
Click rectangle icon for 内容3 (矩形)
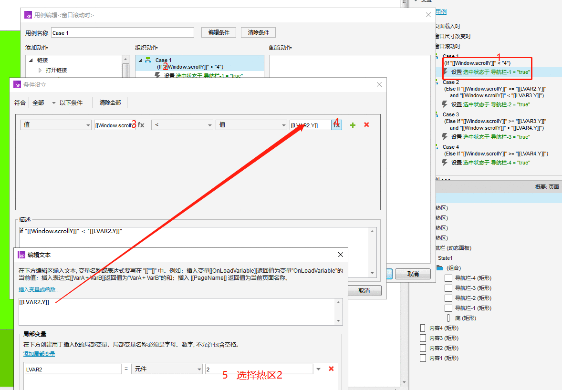(x=423, y=338)
